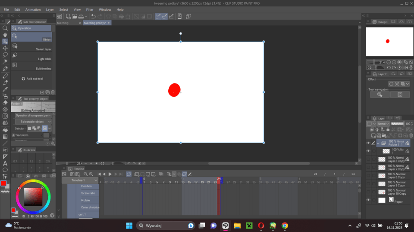Screen dimensions: 414x232
Task: Open the Timeline 1 dropdown
Action: click(80, 180)
